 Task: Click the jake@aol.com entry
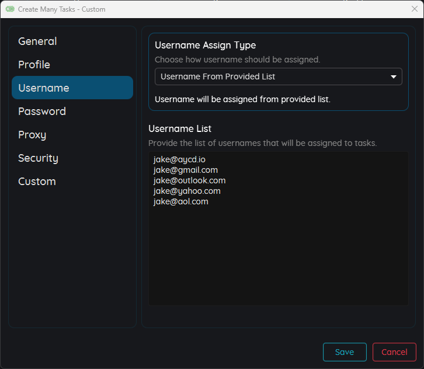(180, 201)
